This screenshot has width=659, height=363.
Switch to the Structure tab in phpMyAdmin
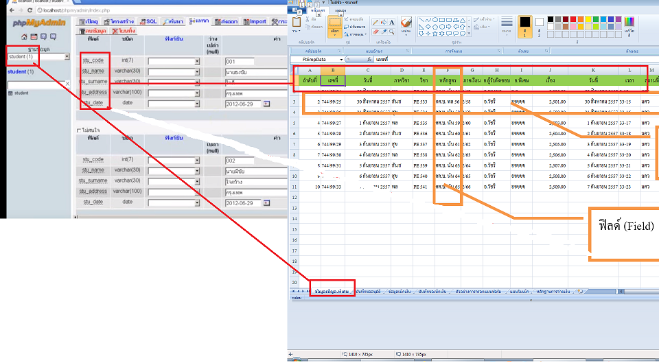pos(119,21)
